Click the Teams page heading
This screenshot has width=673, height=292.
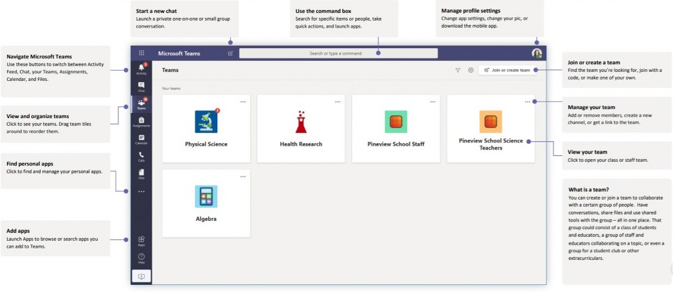(170, 70)
